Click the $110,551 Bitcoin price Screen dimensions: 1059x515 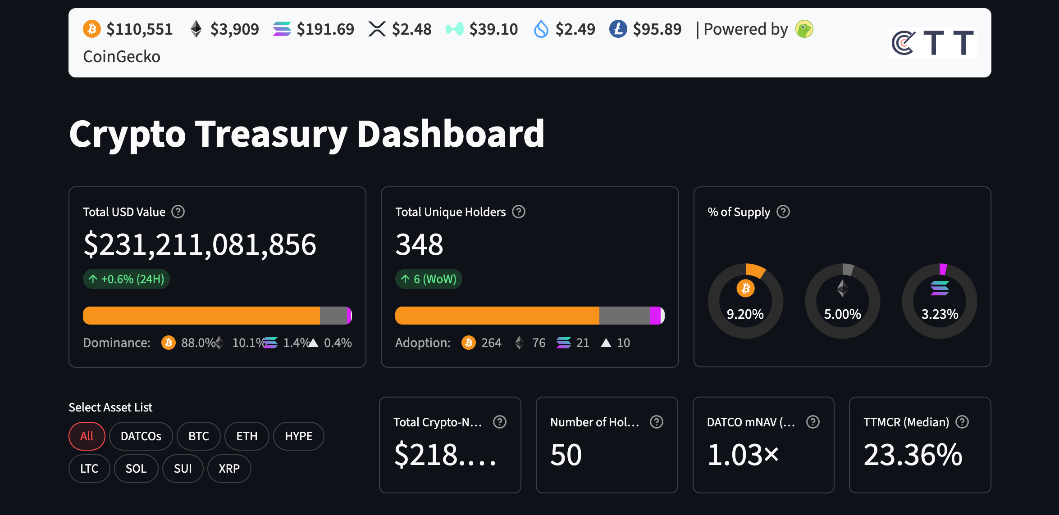(140, 29)
